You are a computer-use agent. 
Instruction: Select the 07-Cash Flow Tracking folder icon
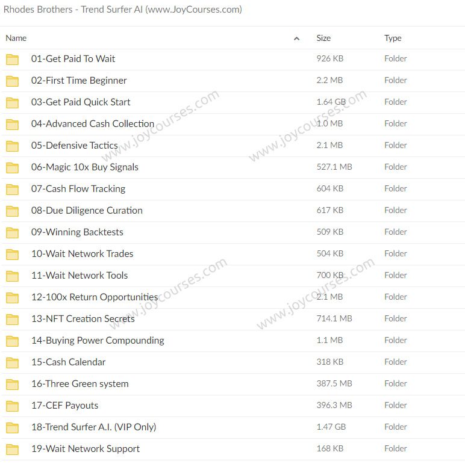12,190
